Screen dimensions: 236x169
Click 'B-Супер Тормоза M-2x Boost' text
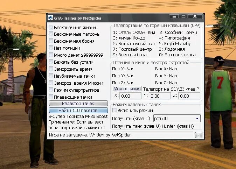pyautogui.click(x=78, y=117)
